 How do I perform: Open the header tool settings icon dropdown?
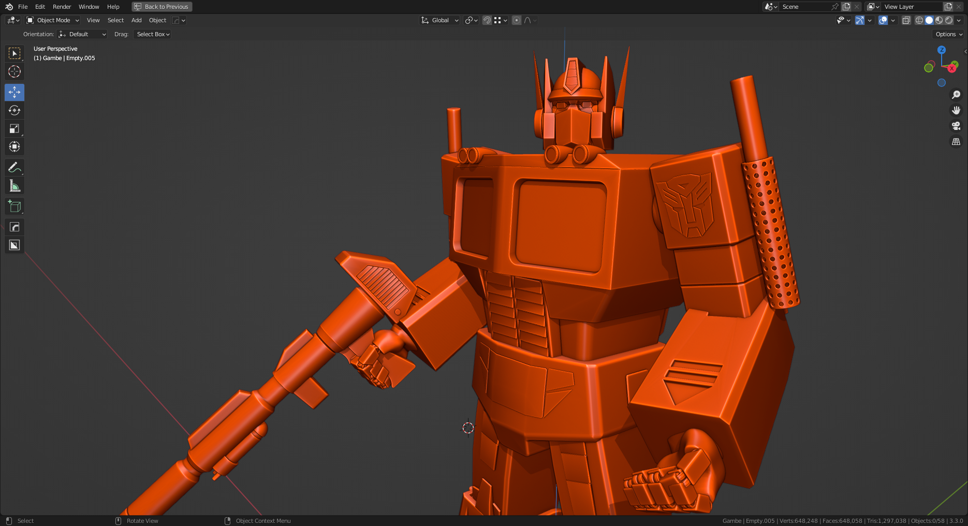pyautogui.click(x=179, y=20)
